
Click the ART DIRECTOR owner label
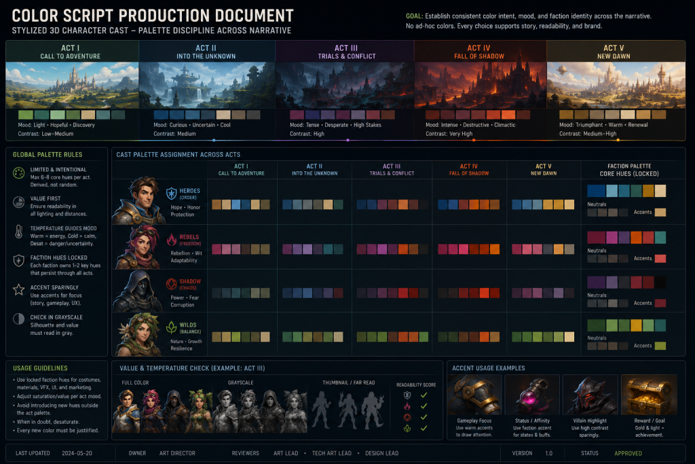[x=177, y=453]
